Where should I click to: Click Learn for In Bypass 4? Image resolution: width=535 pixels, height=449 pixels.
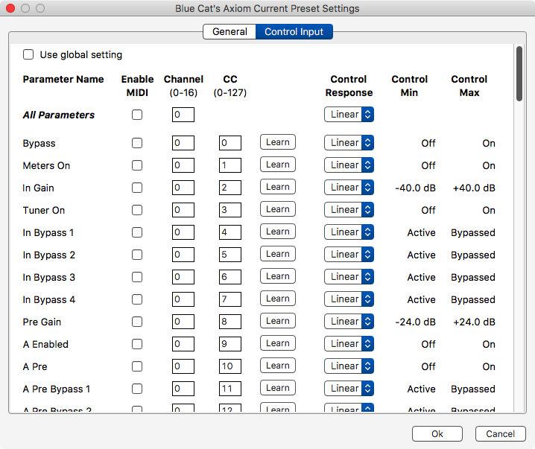point(278,299)
